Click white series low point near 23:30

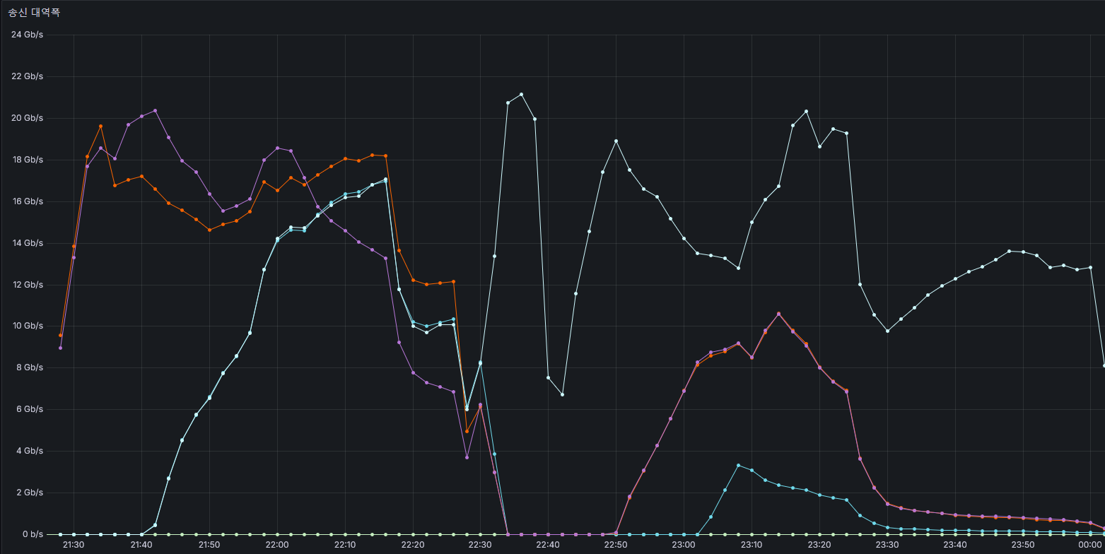click(887, 331)
